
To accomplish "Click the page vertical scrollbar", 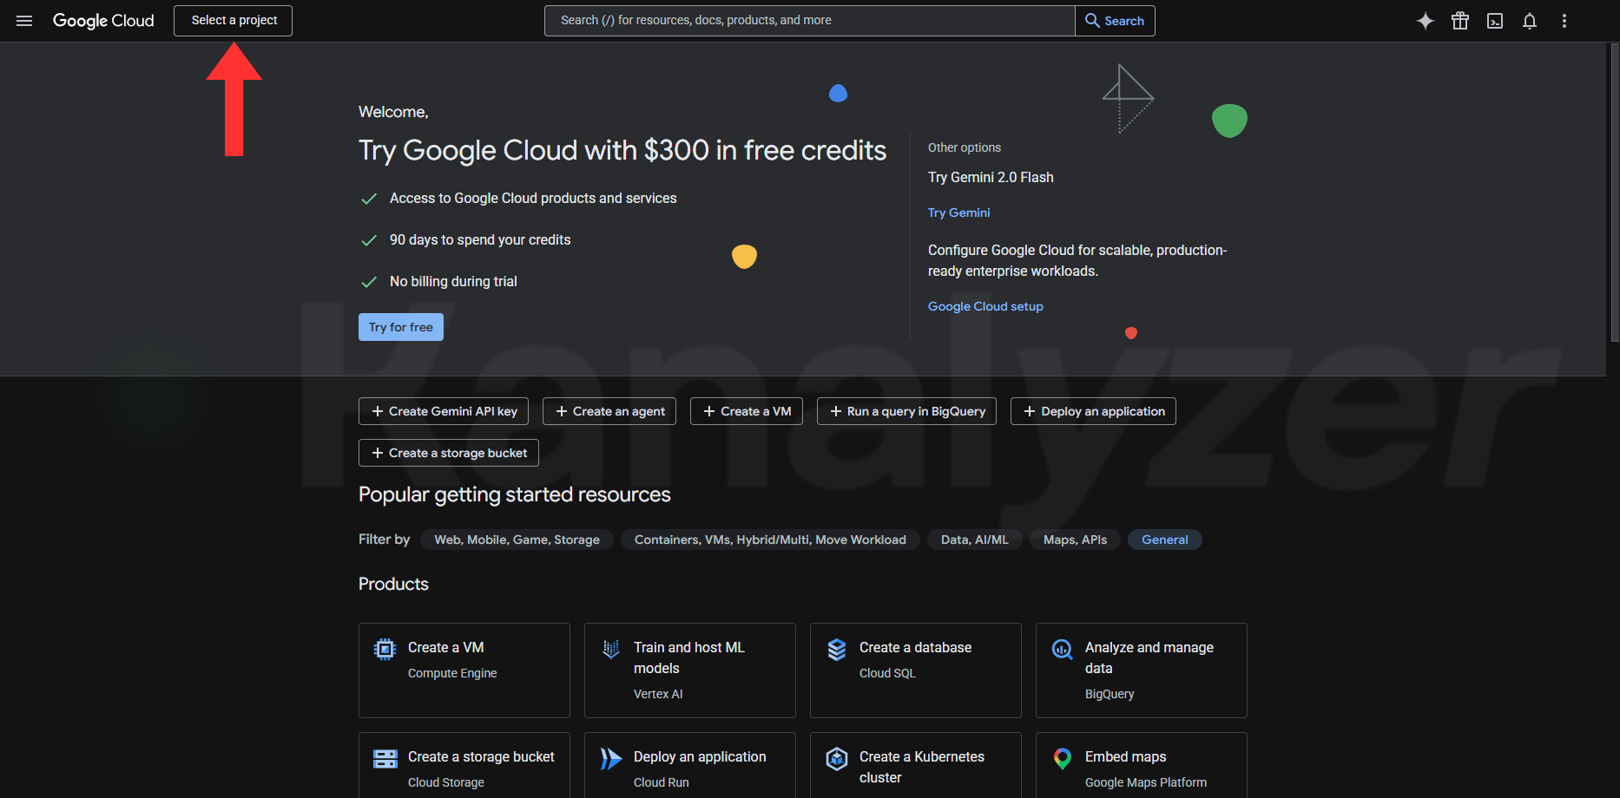I will coord(1614,193).
